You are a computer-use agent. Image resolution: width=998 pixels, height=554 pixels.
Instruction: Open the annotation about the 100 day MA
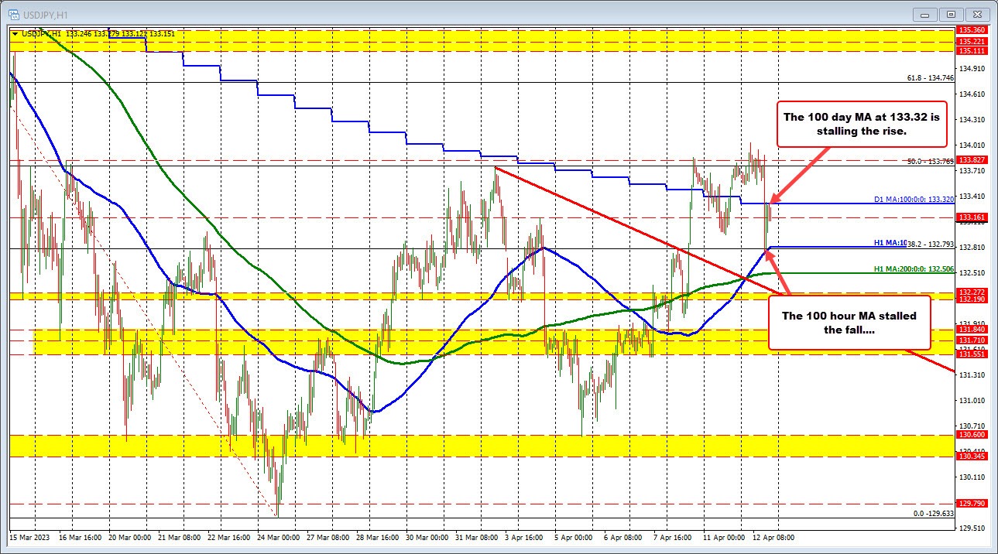861,125
